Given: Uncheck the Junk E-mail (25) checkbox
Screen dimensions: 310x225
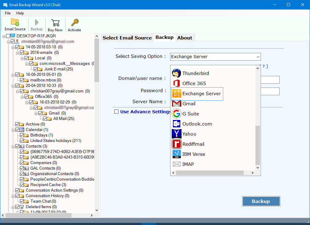Looking at the screenshot, I should pyautogui.click(x=36, y=69).
